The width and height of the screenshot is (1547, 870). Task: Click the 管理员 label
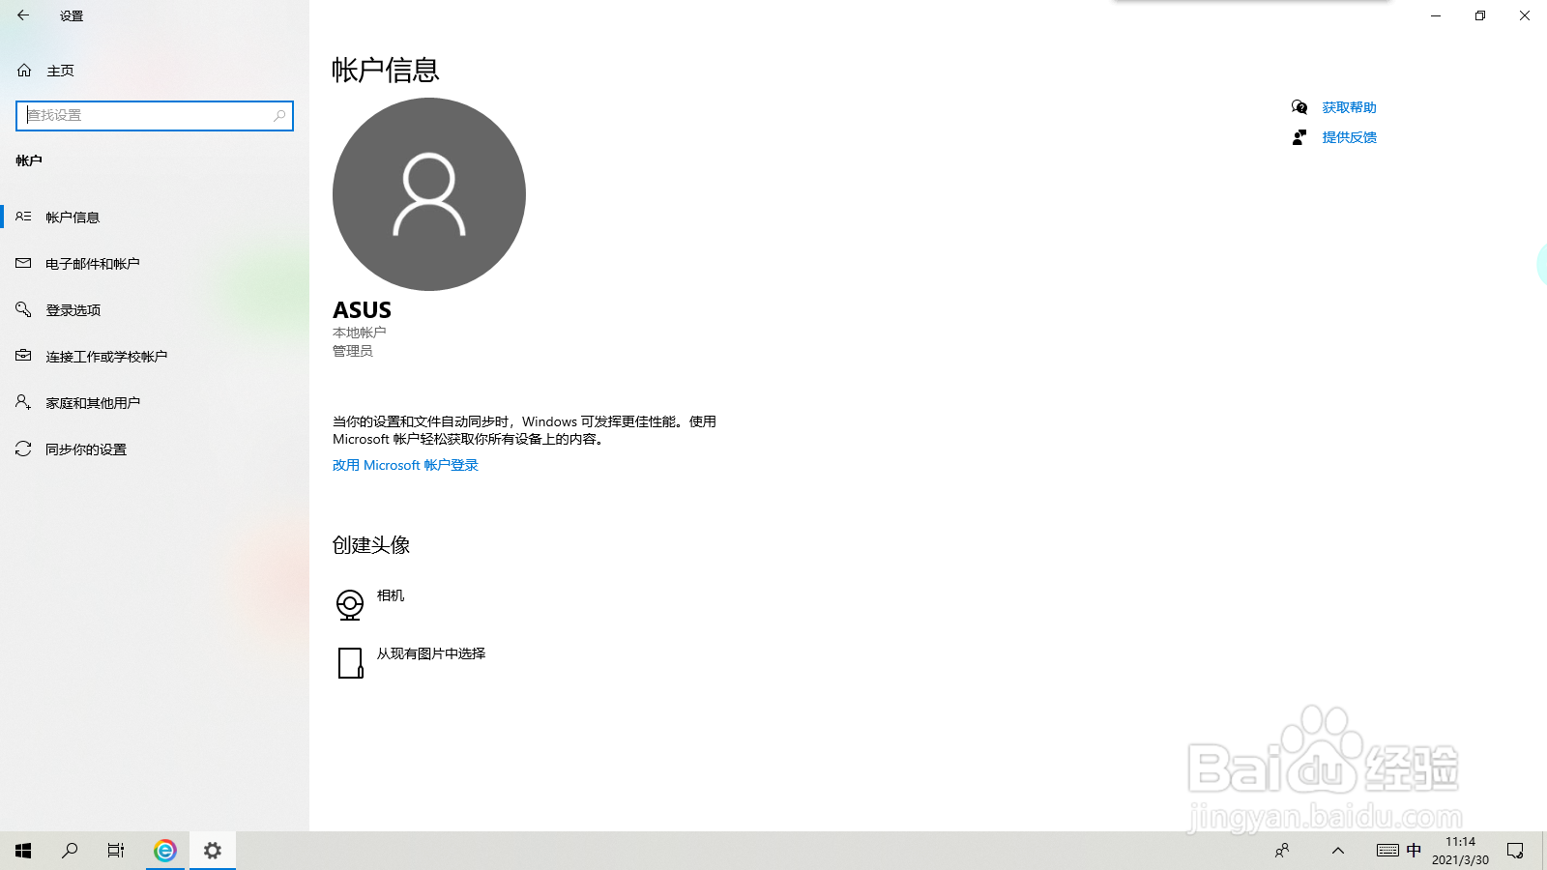pyautogui.click(x=353, y=351)
